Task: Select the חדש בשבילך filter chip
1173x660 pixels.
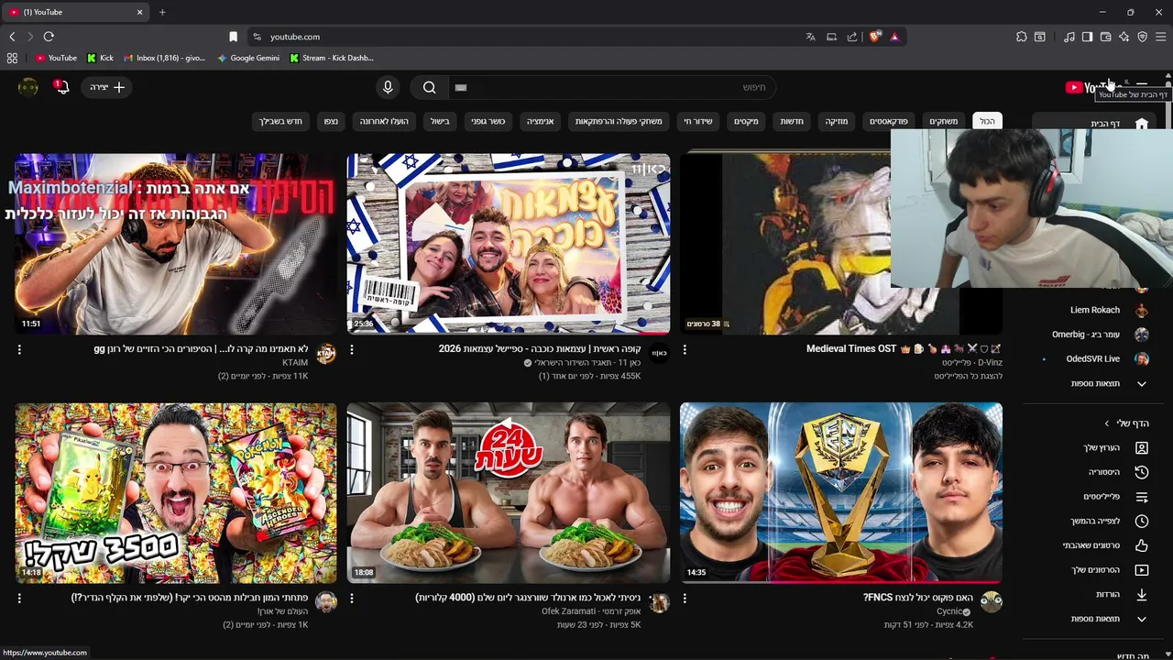Action: [280, 121]
